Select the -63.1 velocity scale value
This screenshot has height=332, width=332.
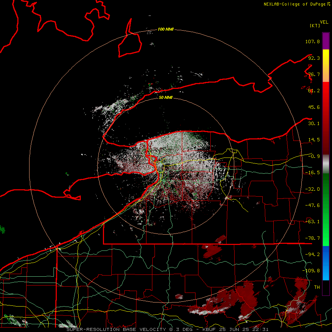point(312,222)
